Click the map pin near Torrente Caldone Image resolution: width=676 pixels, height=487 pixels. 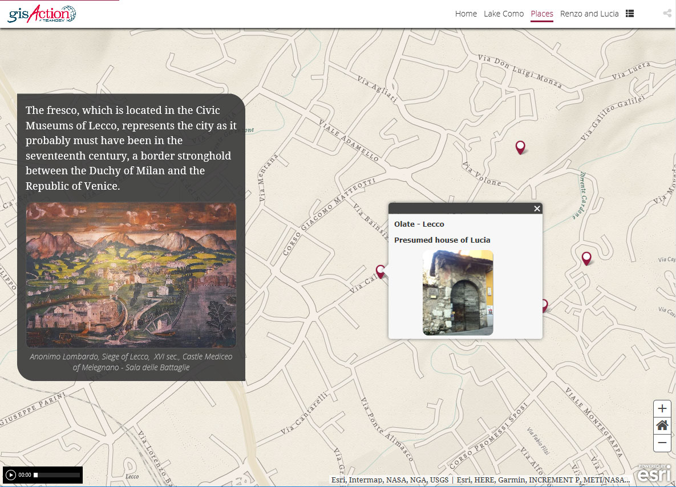click(x=586, y=259)
